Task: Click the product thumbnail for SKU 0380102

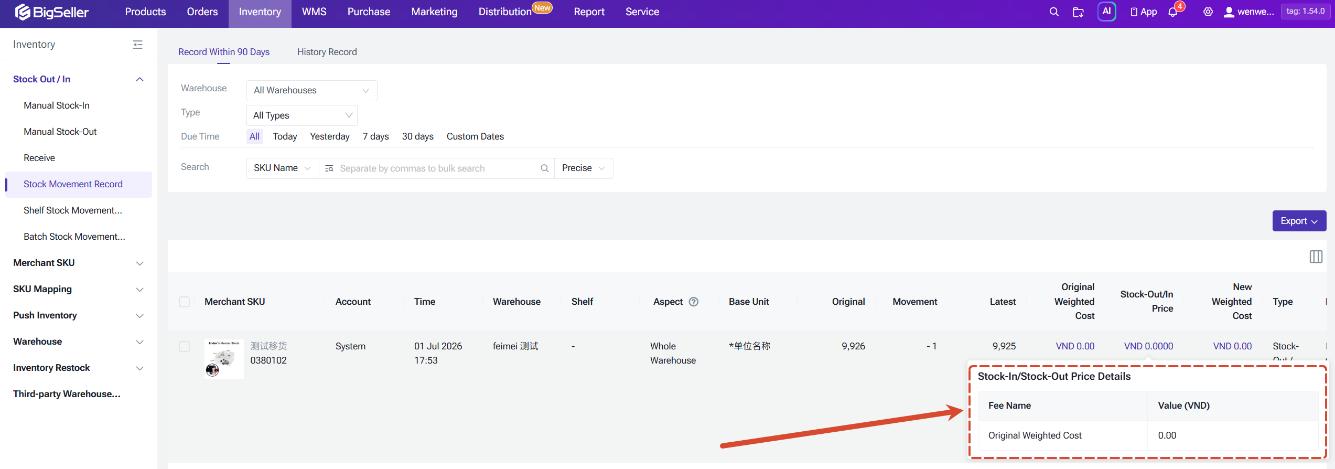Action: pos(224,359)
